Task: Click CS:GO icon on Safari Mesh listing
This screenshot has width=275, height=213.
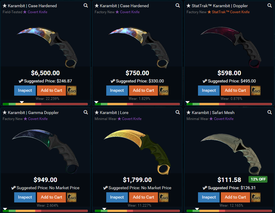Action: (x=256, y=197)
